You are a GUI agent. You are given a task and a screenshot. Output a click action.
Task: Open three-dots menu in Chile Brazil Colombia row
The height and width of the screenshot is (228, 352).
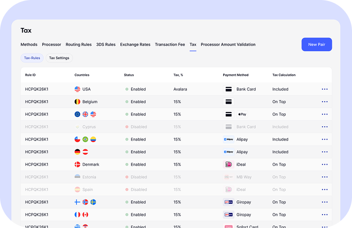point(324,140)
